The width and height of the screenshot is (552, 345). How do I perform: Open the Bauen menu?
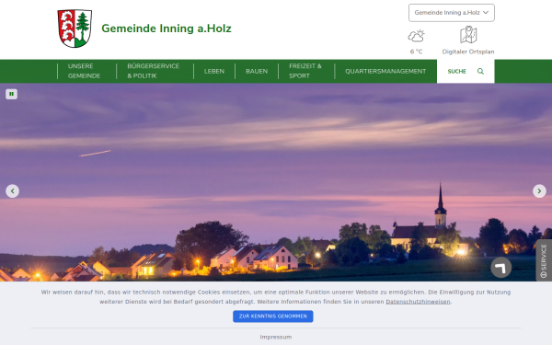[257, 71]
